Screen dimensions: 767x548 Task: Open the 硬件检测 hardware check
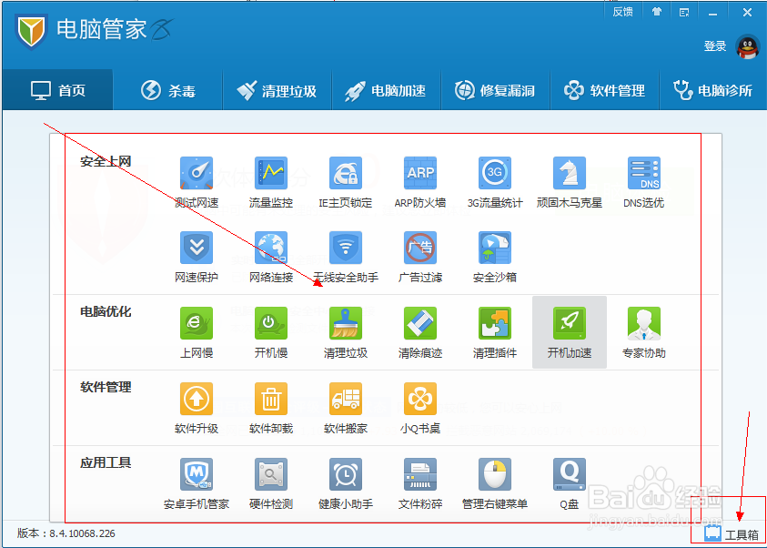pos(271,484)
